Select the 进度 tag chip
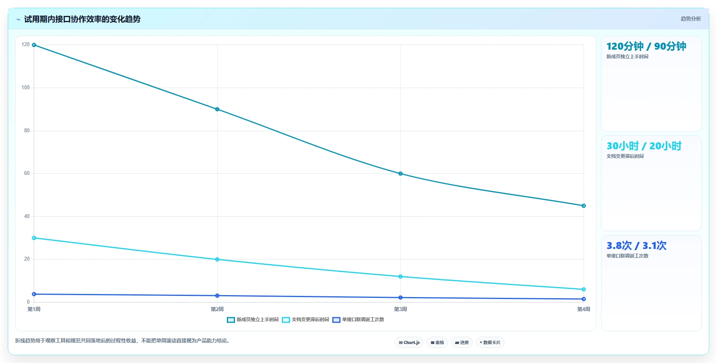The height and width of the screenshot is (363, 717). pos(461,342)
